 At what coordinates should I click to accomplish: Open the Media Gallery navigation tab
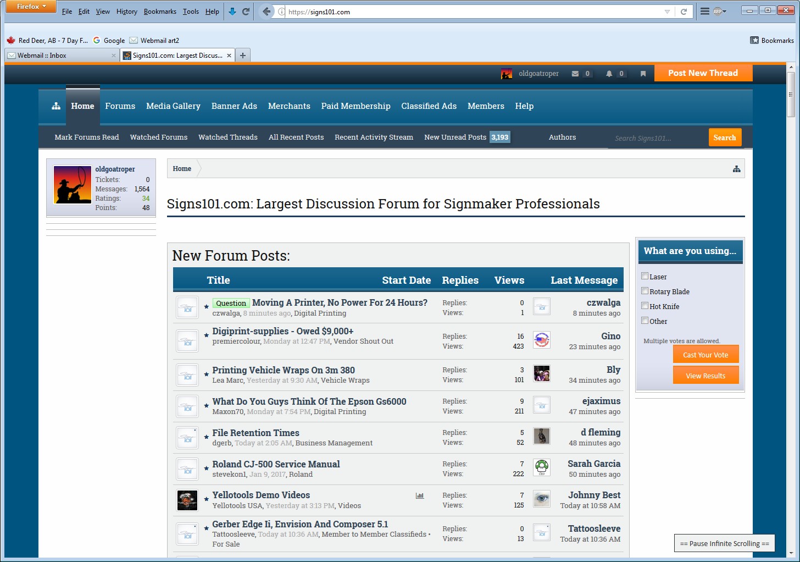tap(173, 106)
